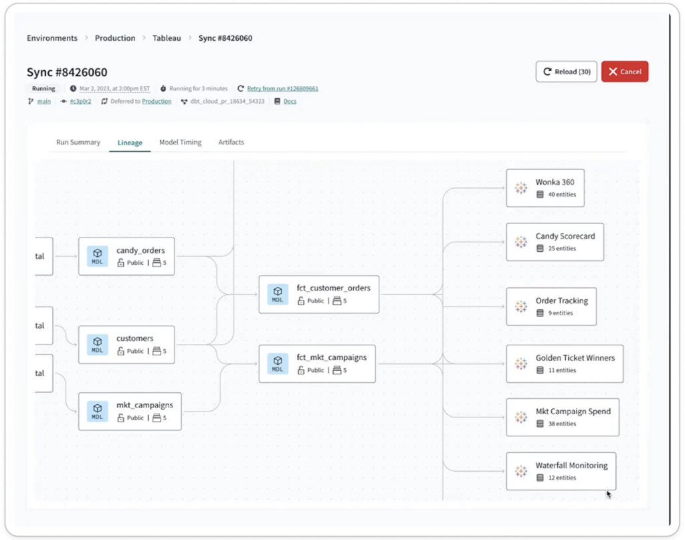Click the Docs book icon
Screen dimensions: 685x540
tap(278, 101)
